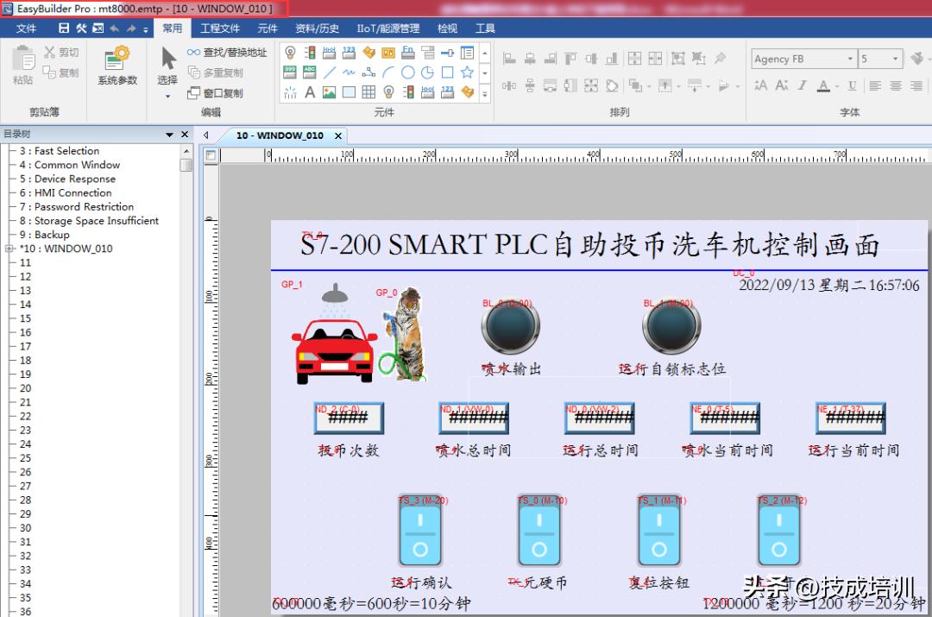Select the Line drawing tool
The height and width of the screenshot is (617, 932).
coord(328,72)
